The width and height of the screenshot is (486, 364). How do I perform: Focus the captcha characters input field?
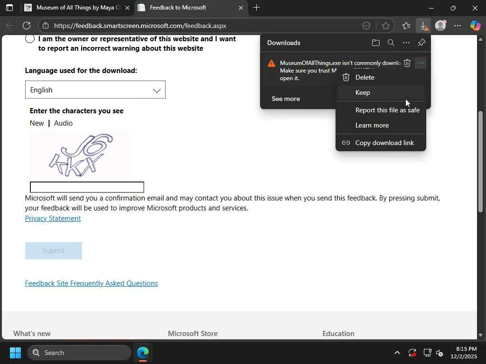click(87, 187)
